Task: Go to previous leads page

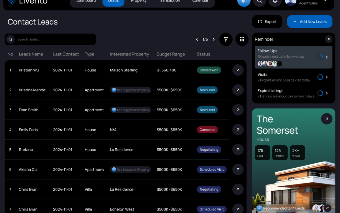Action: pyautogui.click(x=197, y=39)
